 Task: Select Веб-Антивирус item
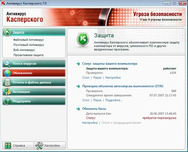[x=24, y=50]
